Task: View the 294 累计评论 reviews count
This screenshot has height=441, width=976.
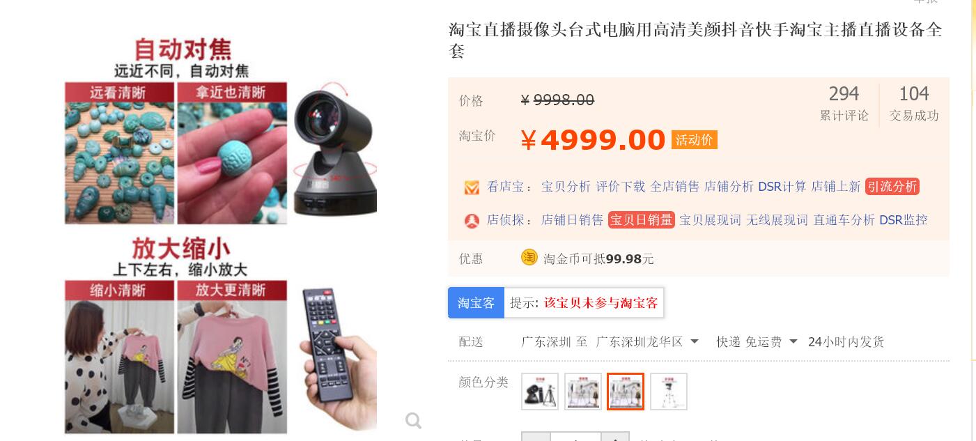Action: click(844, 103)
